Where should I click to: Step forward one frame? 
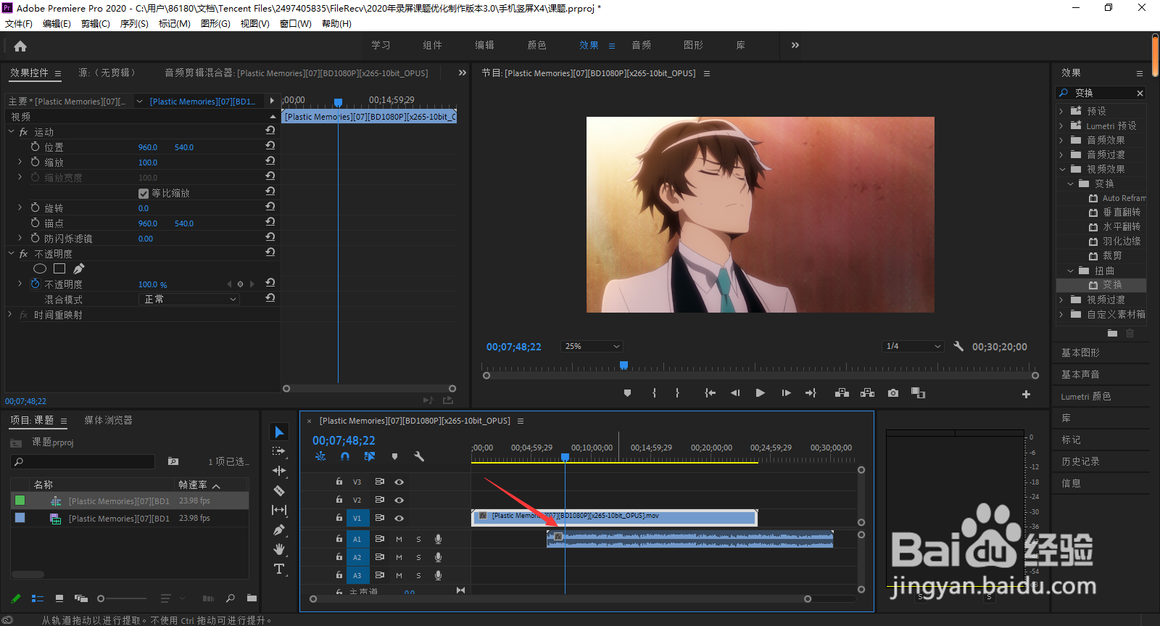tap(786, 393)
